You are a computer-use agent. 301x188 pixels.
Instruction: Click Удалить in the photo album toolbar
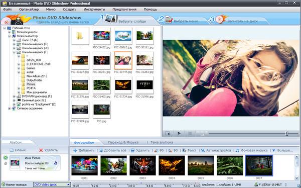(140, 150)
